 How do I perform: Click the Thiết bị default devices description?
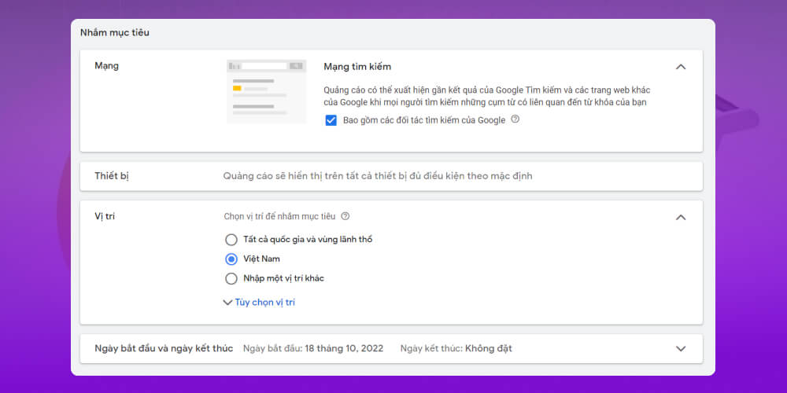378,176
